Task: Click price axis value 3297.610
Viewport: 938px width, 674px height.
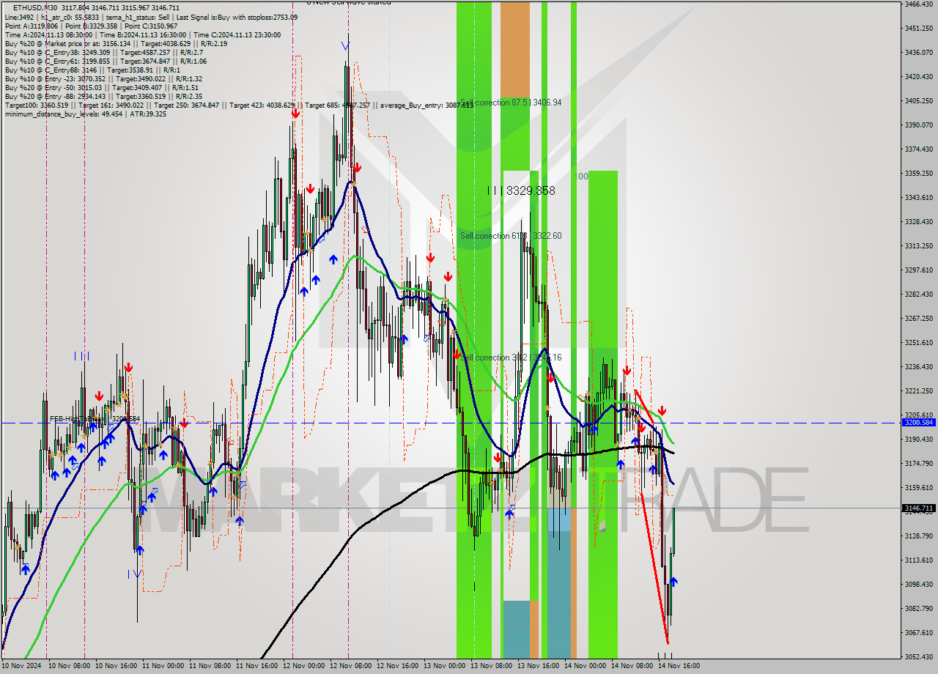Action: click(x=919, y=270)
